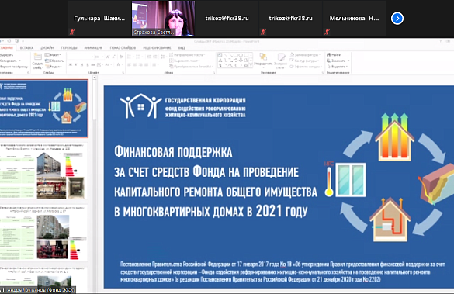The height and width of the screenshot is (294, 454).
Task: Click the Андрей Ульянов speaker label
Action: click(39, 289)
